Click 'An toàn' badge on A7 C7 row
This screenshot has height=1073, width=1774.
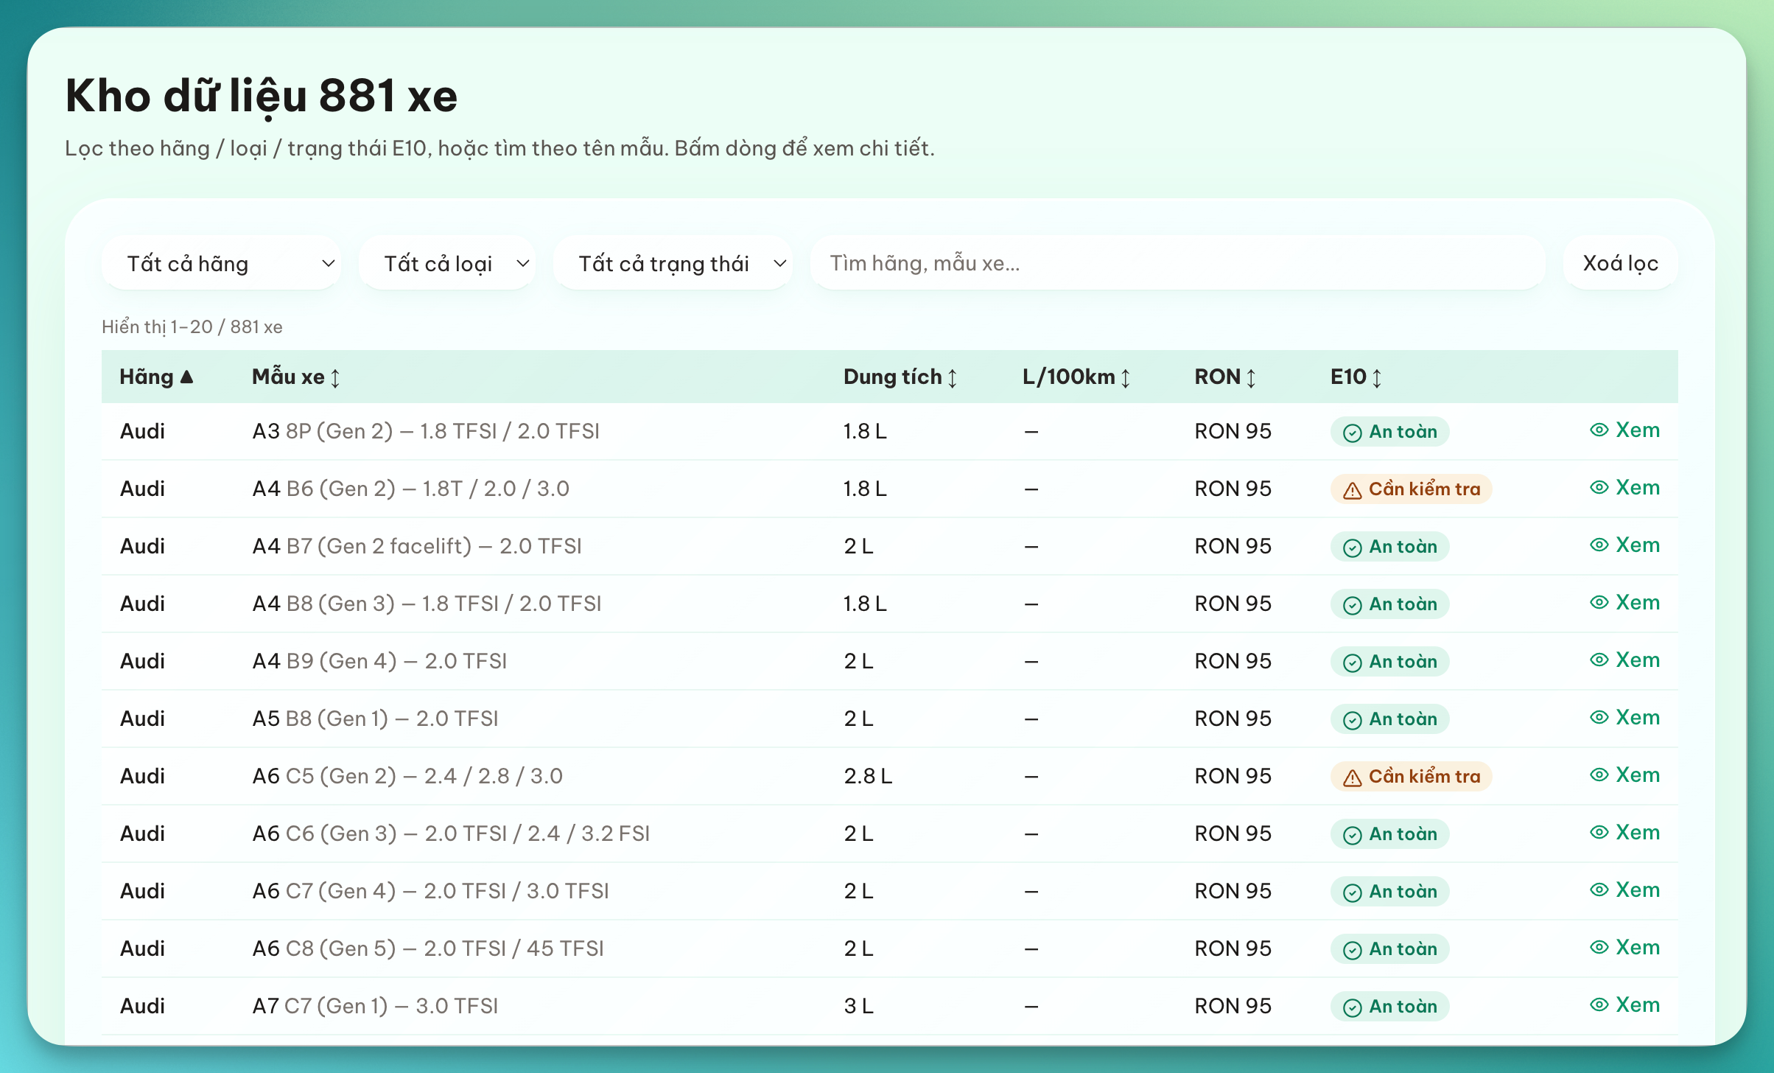[1389, 1006]
